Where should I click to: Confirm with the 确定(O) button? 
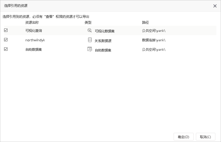coord(184,137)
